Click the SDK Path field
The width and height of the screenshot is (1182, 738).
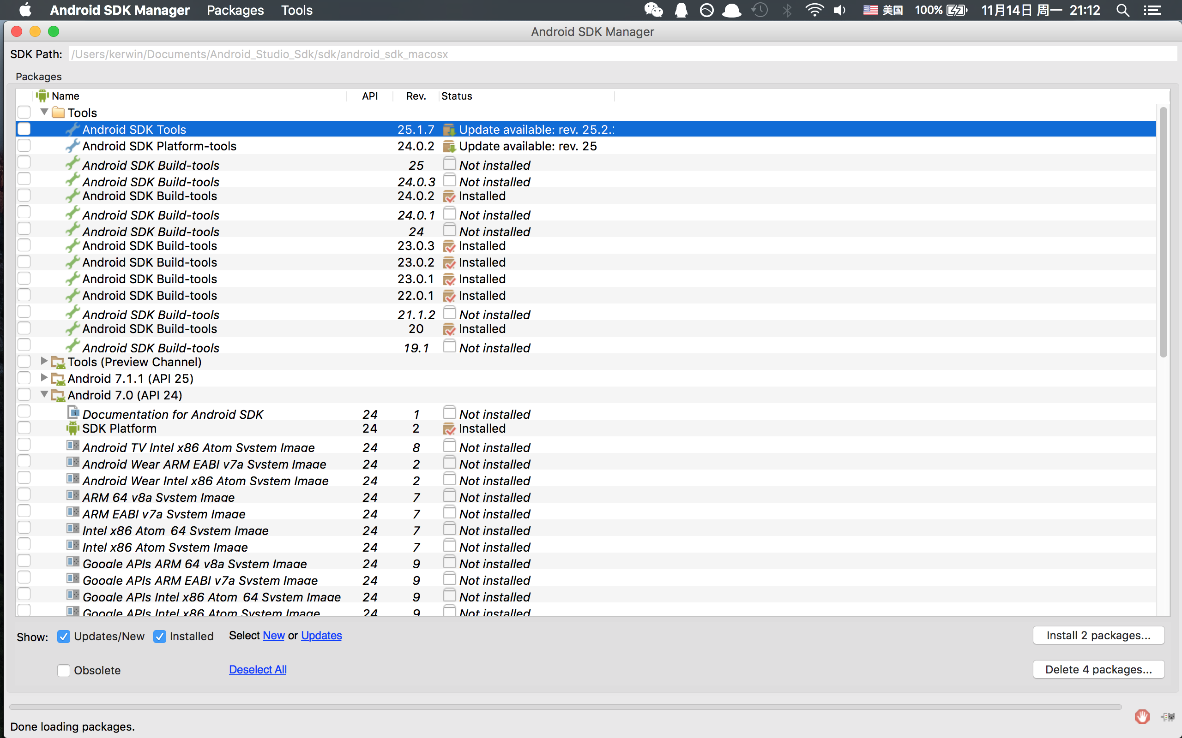click(x=623, y=54)
